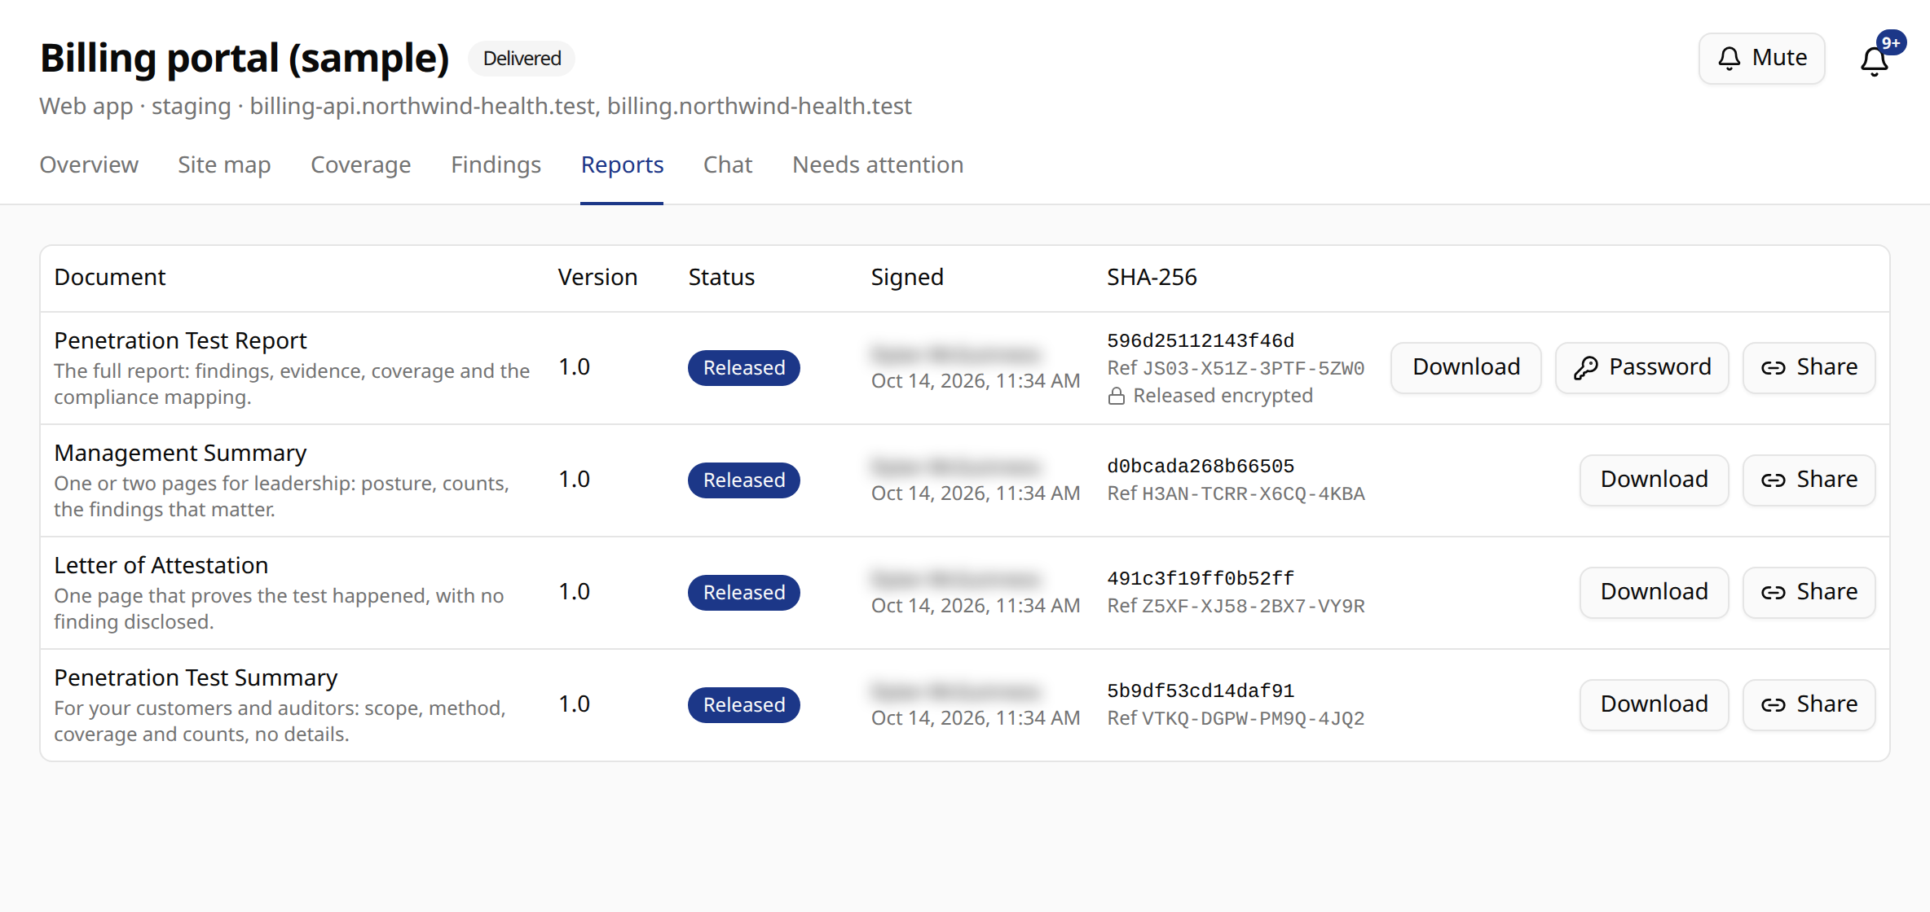This screenshot has width=1930, height=912.
Task: Click the Status column header
Action: 721,277
